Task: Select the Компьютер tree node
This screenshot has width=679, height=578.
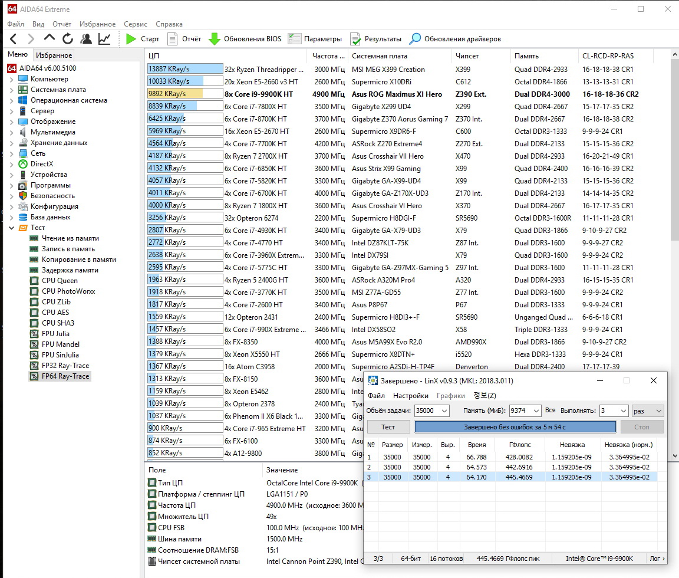Action: click(50, 79)
